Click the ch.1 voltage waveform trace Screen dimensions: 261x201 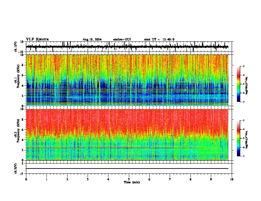127,47
